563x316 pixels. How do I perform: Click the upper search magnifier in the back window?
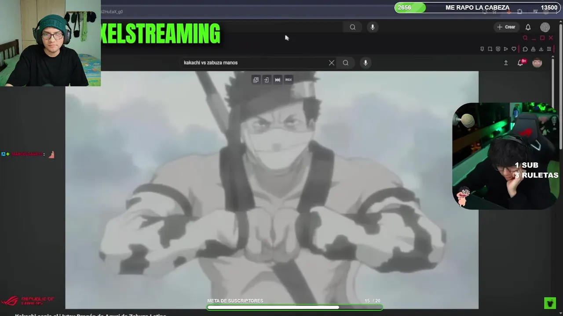tap(353, 27)
